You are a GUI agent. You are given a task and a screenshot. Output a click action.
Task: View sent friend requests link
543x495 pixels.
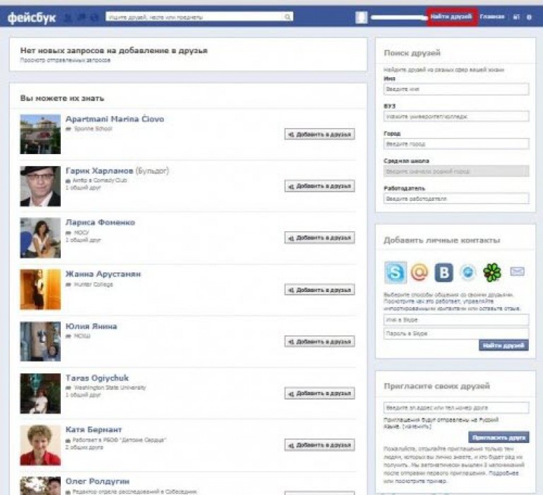65,60
